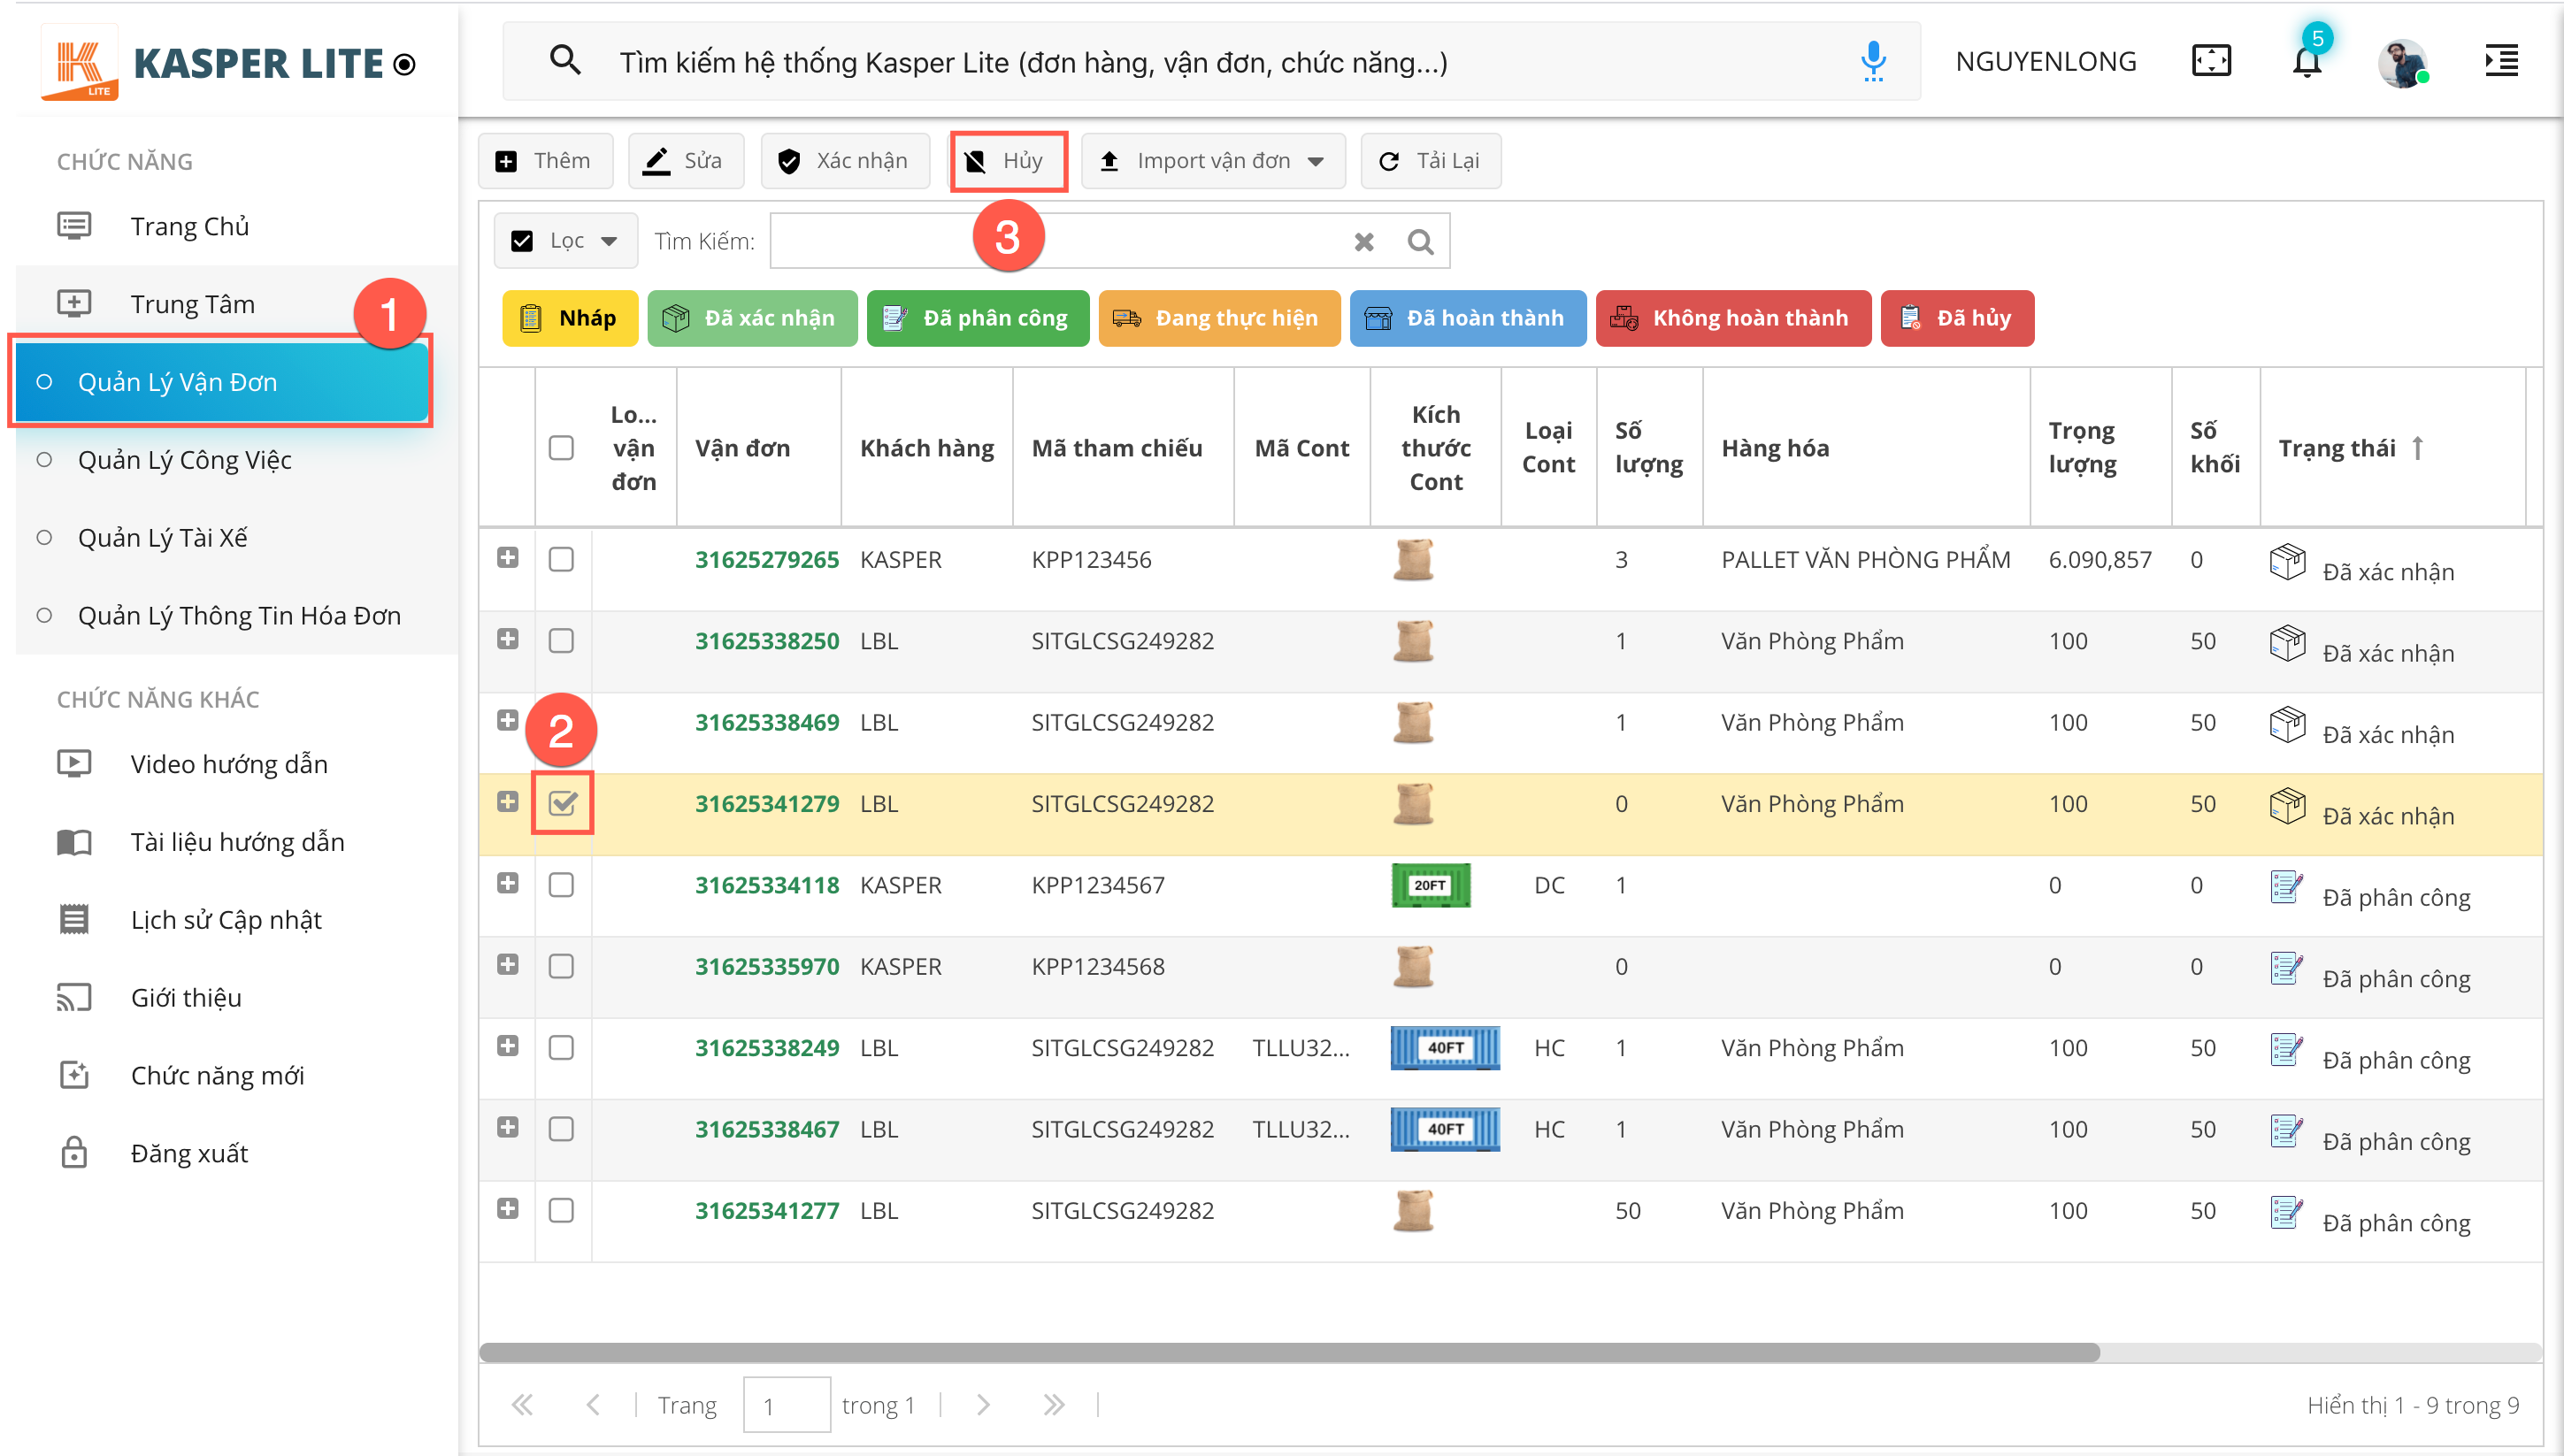Toggle fullscreen mode icon in header

tap(2210, 62)
